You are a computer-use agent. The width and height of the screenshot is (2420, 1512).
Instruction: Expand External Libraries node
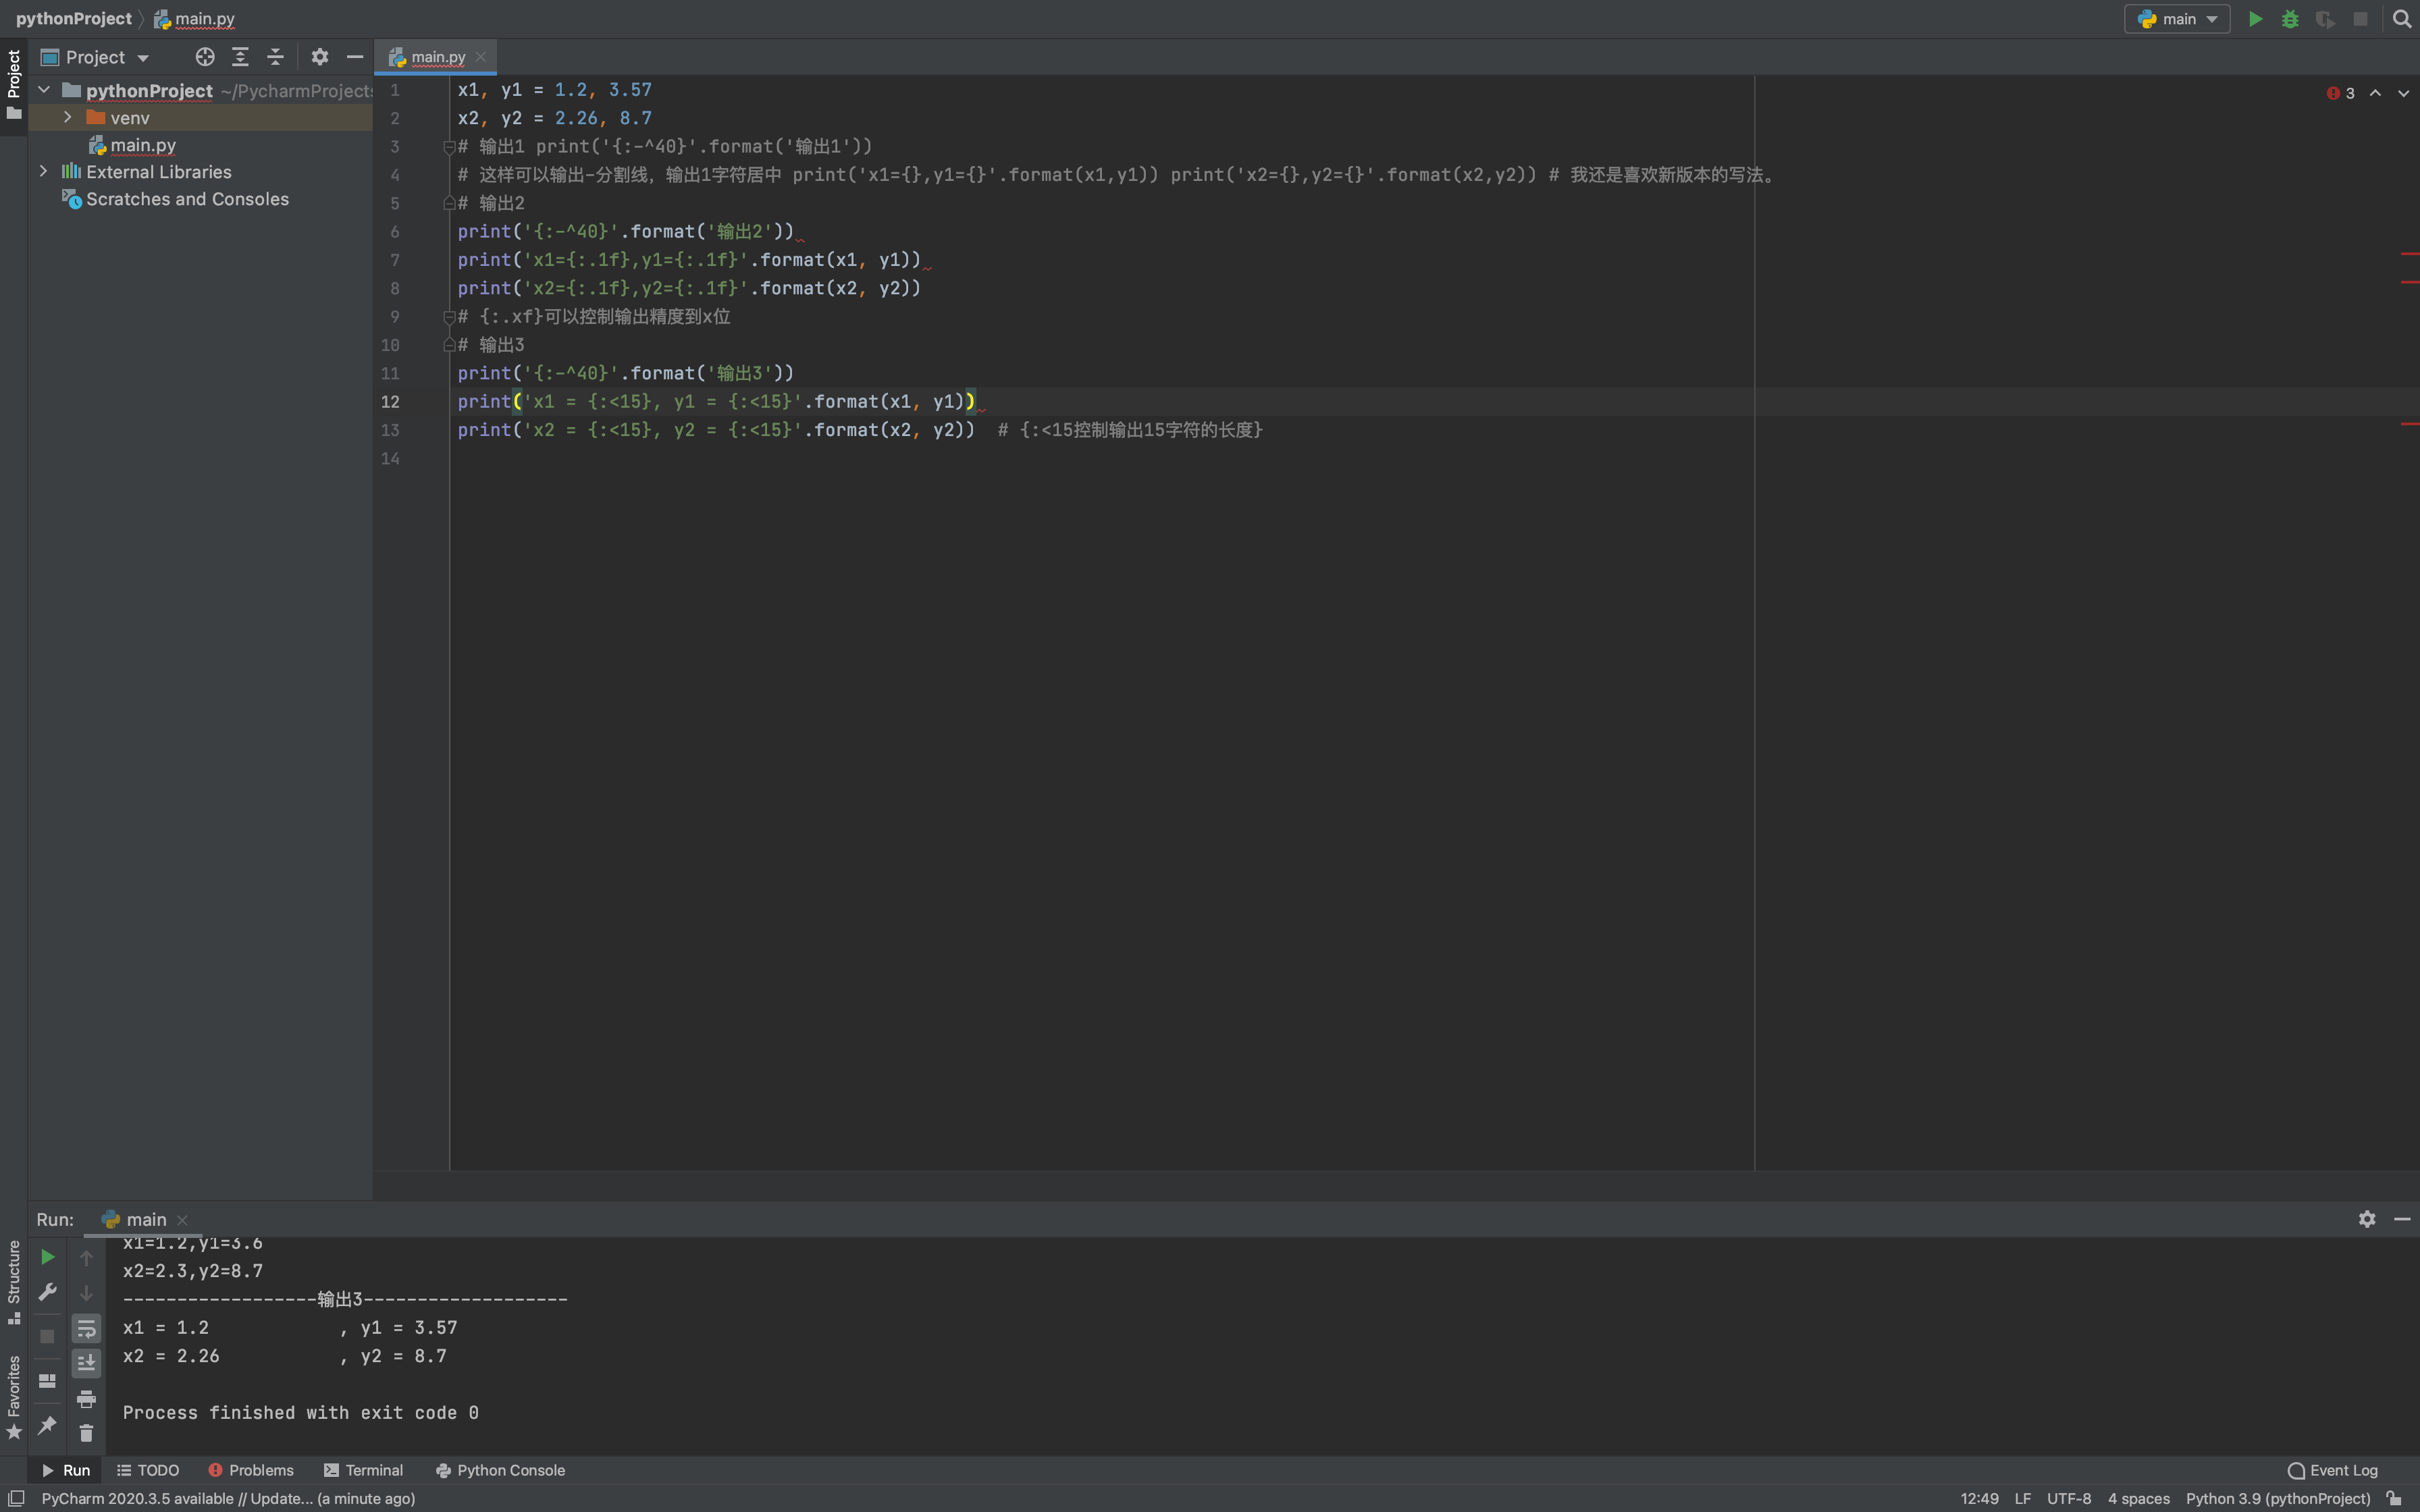pos(43,172)
